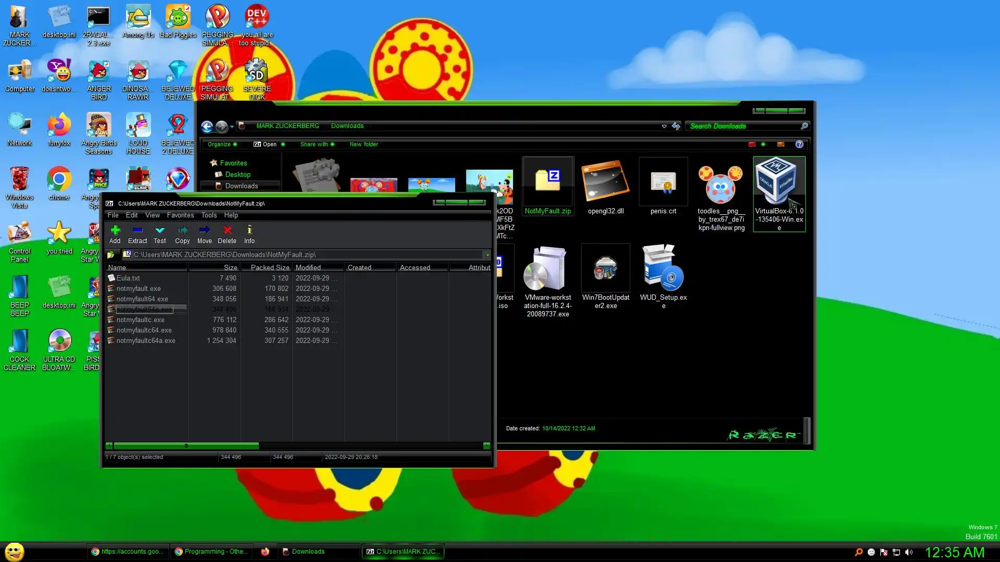Image resolution: width=1000 pixels, height=562 pixels.
Task: Open the Organize dropdown menu
Action: (222, 144)
